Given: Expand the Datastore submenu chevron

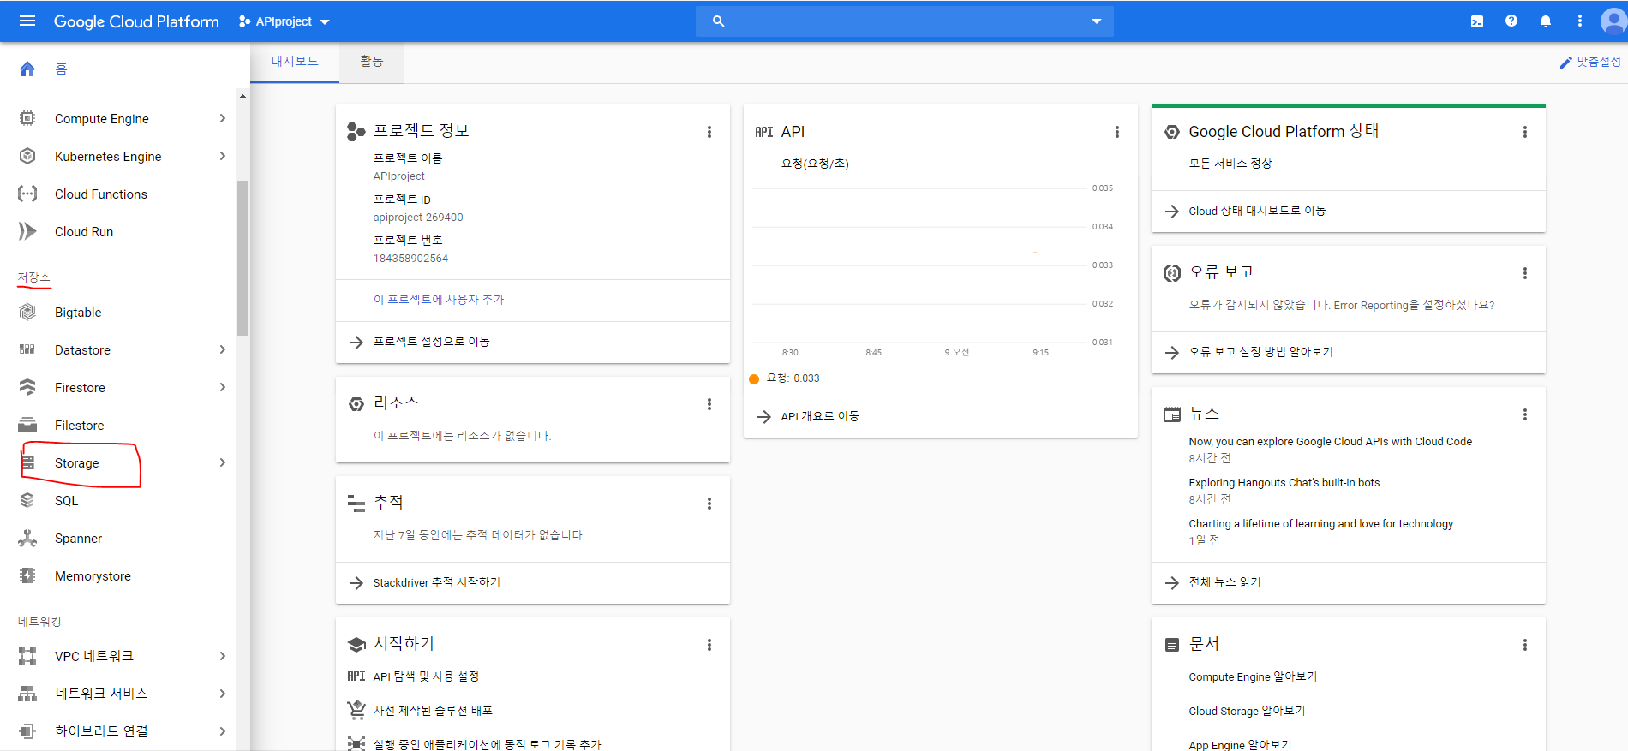Looking at the screenshot, I should point(223,349).
